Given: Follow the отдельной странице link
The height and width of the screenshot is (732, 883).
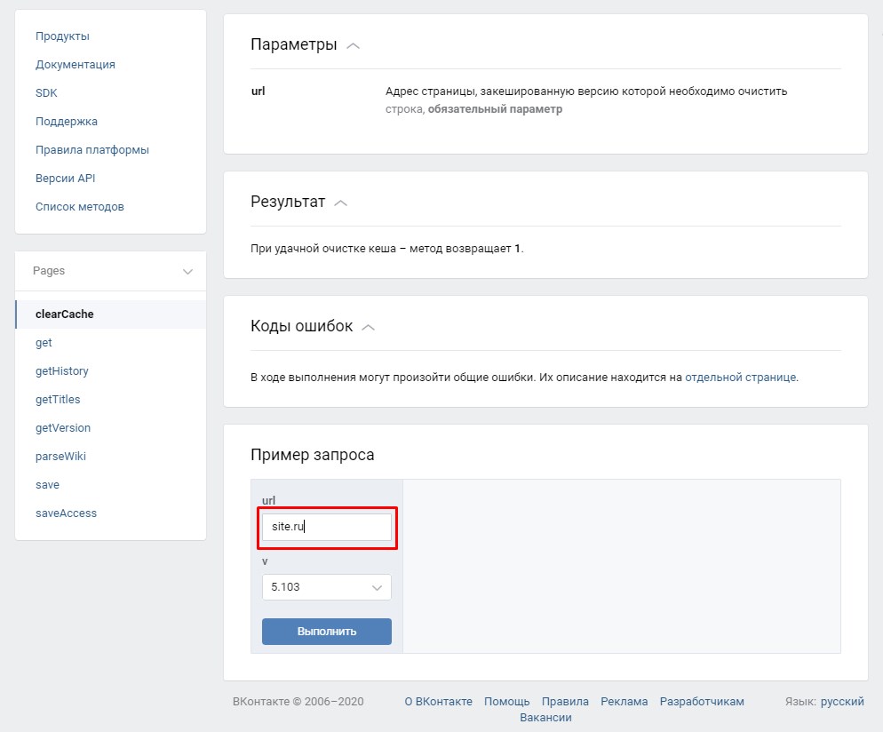Looking at the screenshot, I should pos(741,378).
